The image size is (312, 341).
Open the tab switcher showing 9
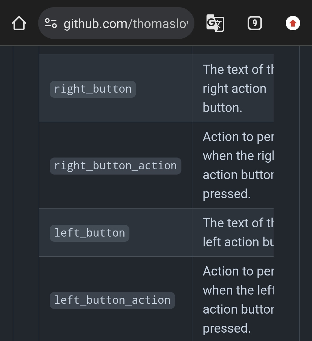(255, 23)
